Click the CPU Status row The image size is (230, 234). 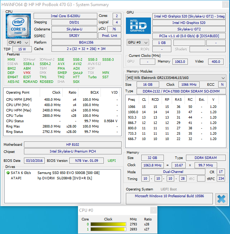pyautogui.click(x=62, y=121)
